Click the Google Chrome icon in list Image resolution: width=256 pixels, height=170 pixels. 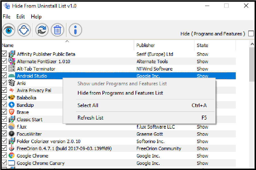[x=12, y=156]
